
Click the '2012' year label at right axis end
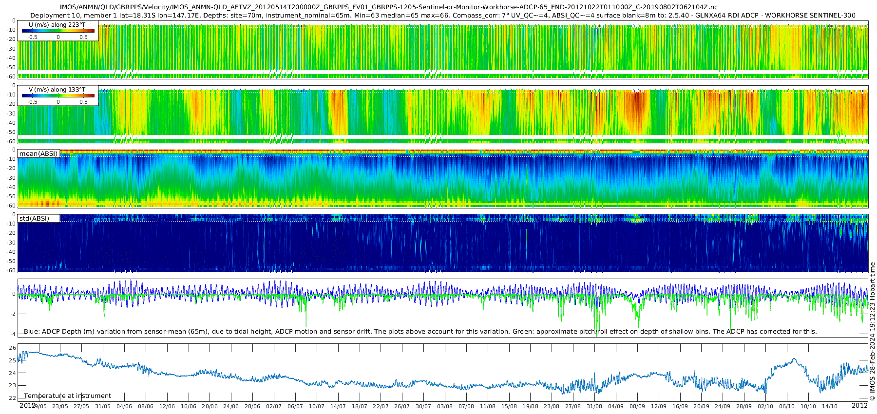tap(859, 405)
